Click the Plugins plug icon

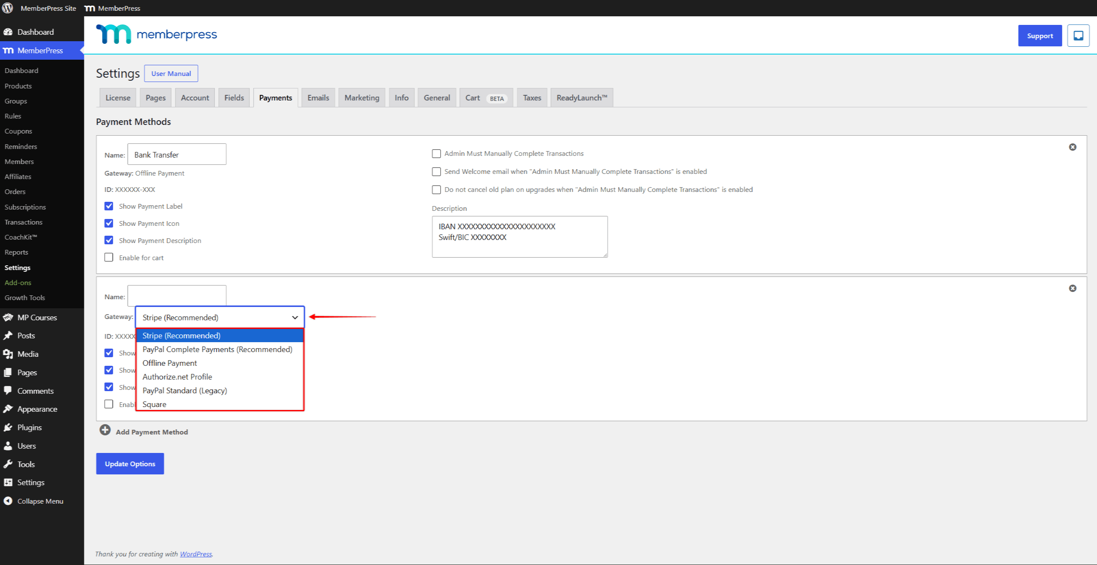point(8,427)
